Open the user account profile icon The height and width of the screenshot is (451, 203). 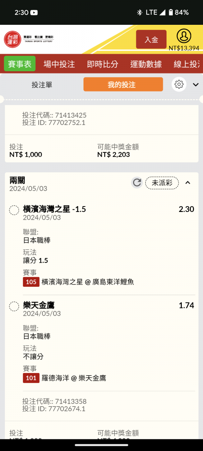coord(184,36)
